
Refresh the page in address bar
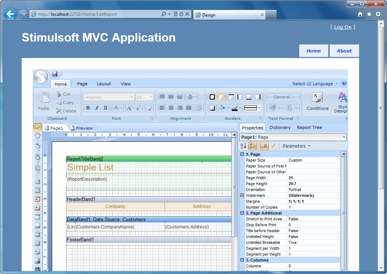(181, 14)
